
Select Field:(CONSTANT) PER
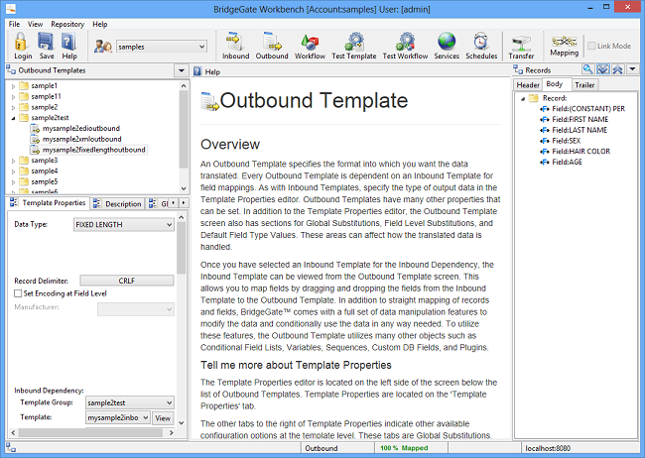click(x=588, y=109)
